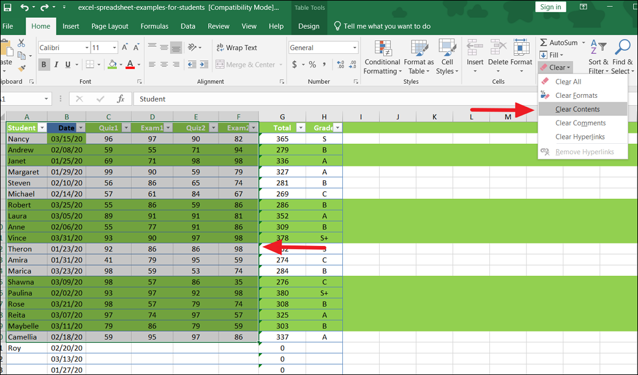Apply accounting dollar number format
Viewport: 638px width, 375px height.
point(295,65)
